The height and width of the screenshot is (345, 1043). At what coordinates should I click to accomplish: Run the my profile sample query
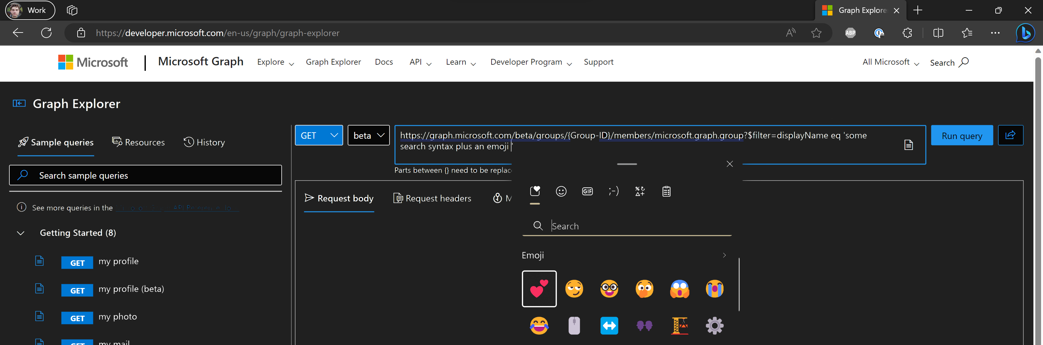(118, 261)
